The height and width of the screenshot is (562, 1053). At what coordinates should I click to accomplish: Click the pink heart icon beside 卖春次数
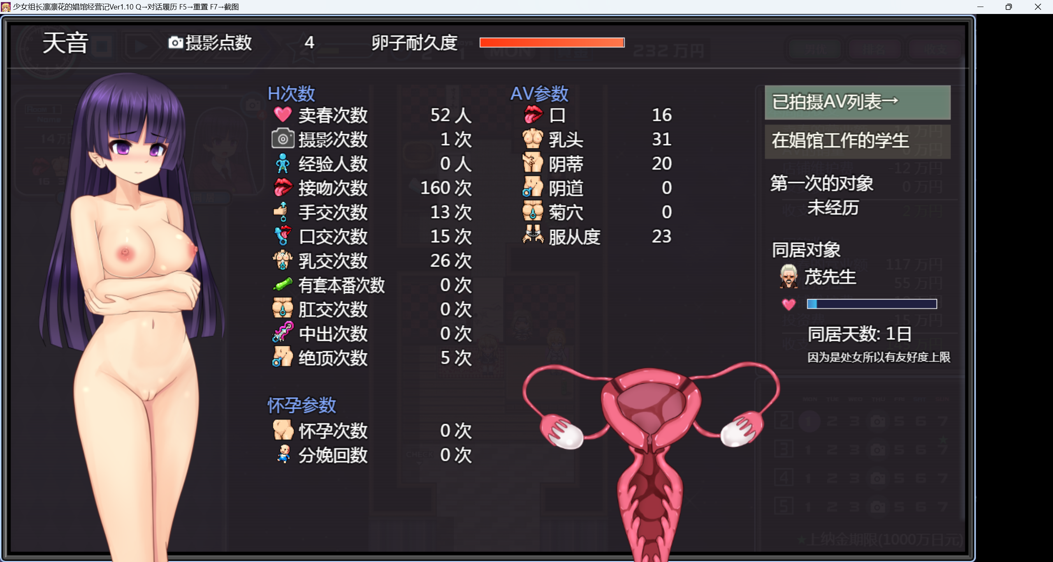tap(283, 115)
